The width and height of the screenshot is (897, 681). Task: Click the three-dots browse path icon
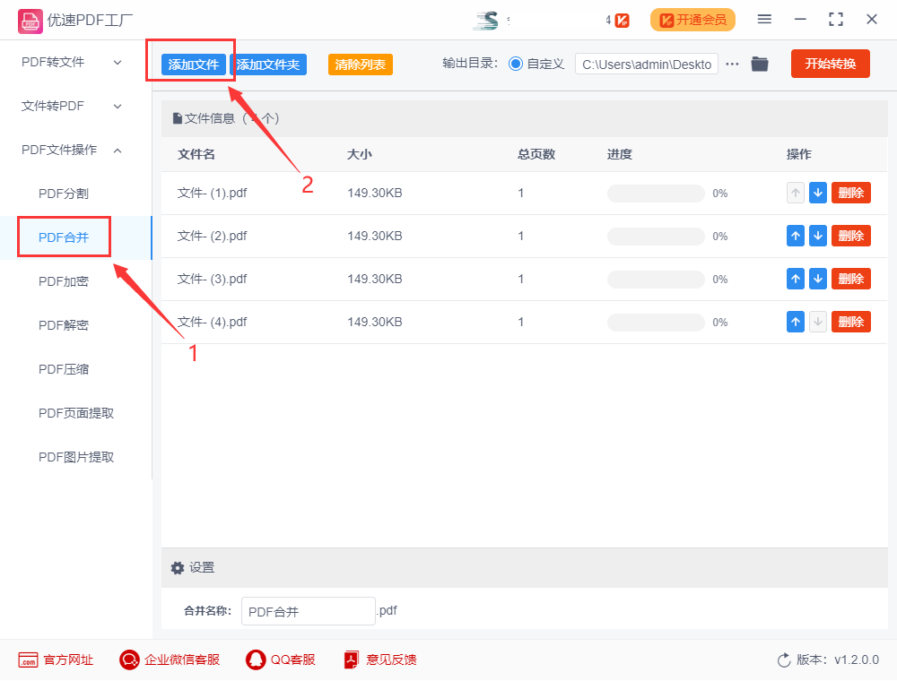732,64
